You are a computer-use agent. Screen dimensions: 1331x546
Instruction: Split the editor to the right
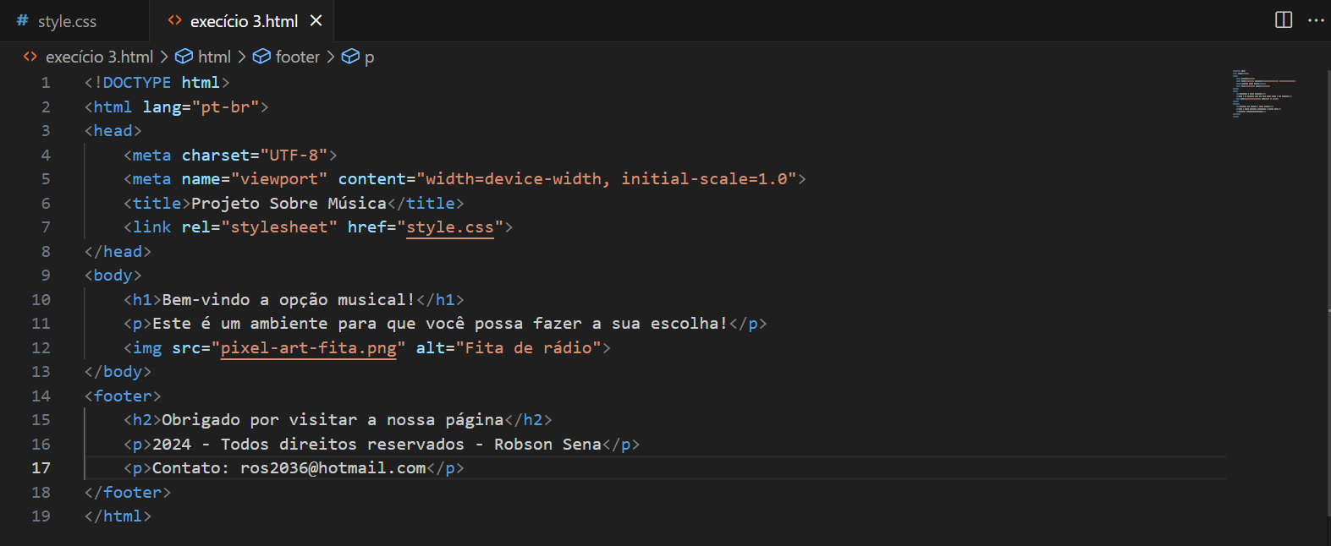[1284, 20]
